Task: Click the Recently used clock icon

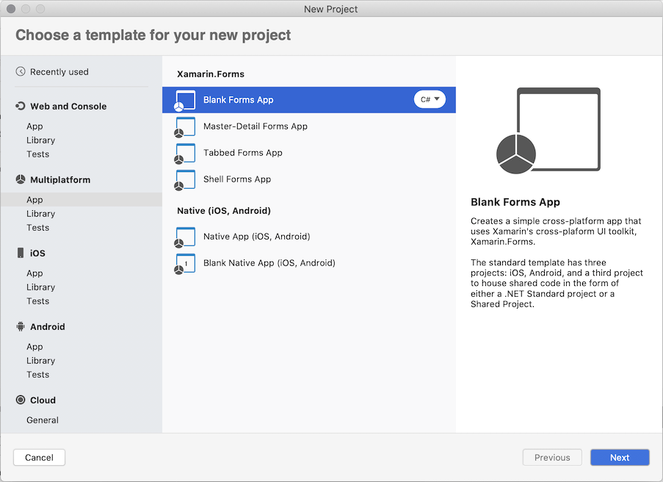Action: pos(21,71)
